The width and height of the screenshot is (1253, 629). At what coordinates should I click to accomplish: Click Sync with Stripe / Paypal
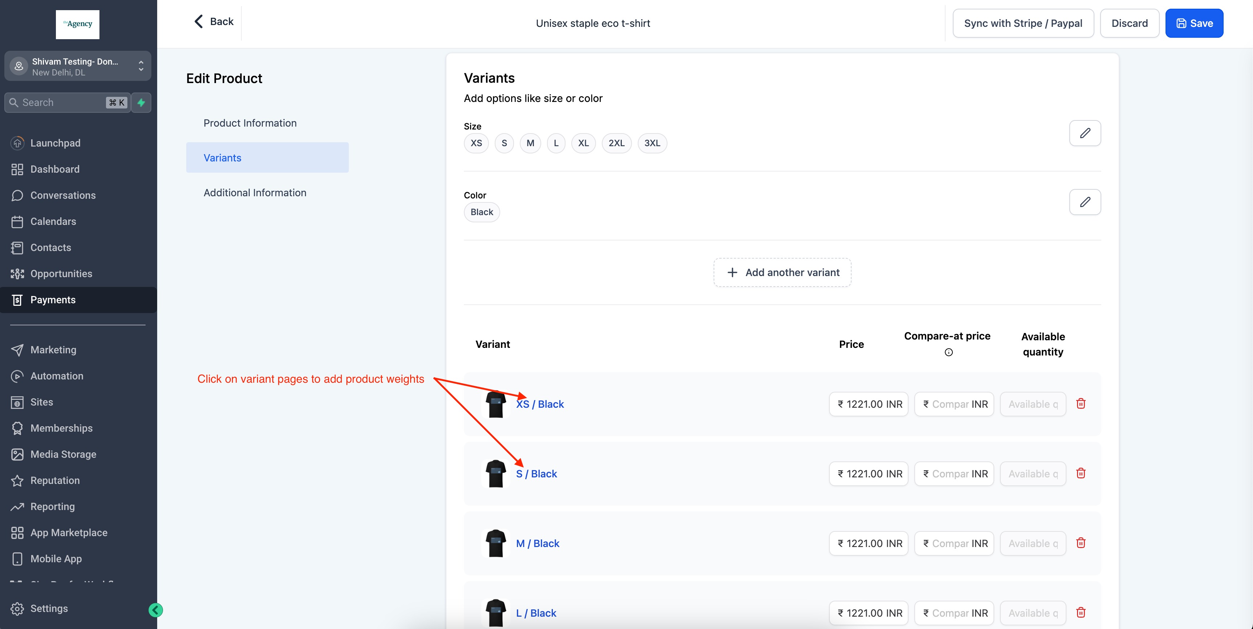point(1023,23)
